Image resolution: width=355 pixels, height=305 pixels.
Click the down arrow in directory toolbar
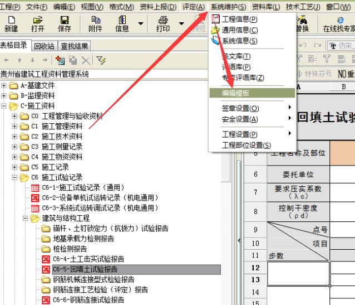[x=33, y=60]
